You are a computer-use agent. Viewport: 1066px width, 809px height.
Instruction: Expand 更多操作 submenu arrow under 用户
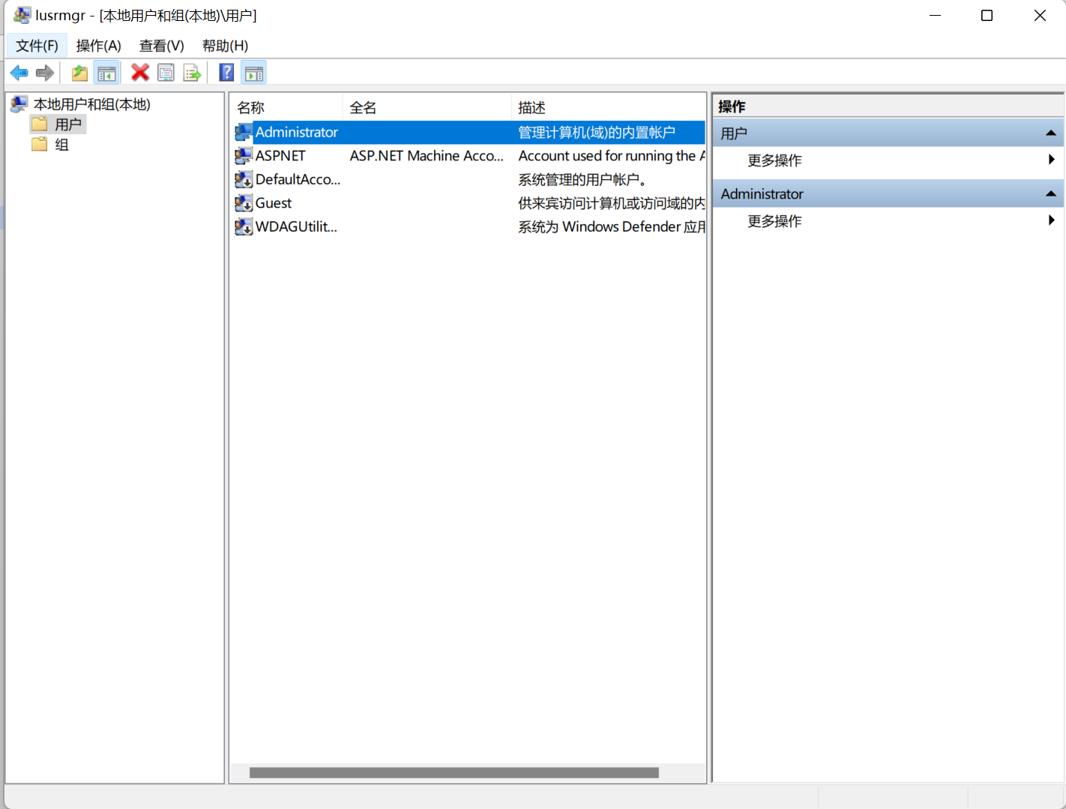1052,160
